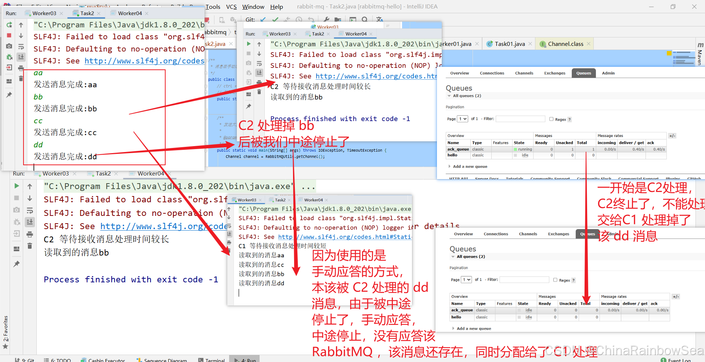Viewport: 705px width, 362px height.
Task: Toggle pin tab in top-left Run panel
Action: (9, 95)
